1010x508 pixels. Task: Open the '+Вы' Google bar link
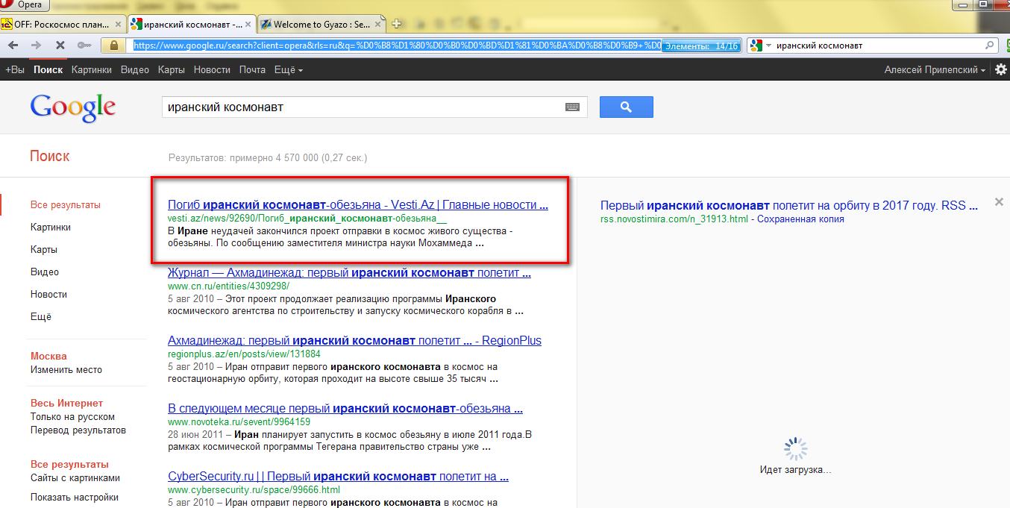pyautogui.click(x=15, y=69)
